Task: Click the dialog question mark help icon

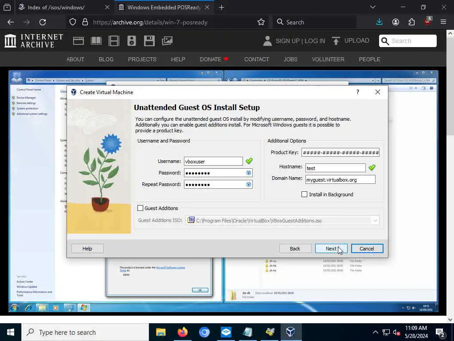Action: [x=358, y=92]
